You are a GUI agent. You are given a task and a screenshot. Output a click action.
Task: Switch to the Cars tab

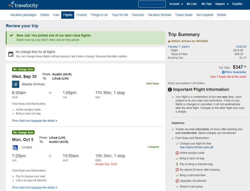(56, 15)
